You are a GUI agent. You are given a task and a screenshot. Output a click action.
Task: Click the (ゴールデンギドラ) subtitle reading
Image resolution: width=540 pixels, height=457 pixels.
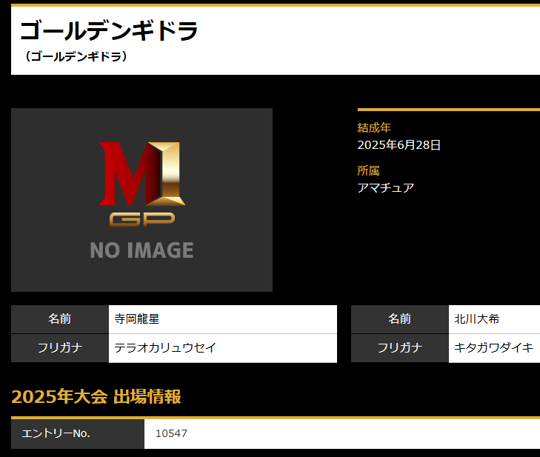pos(76,56)
